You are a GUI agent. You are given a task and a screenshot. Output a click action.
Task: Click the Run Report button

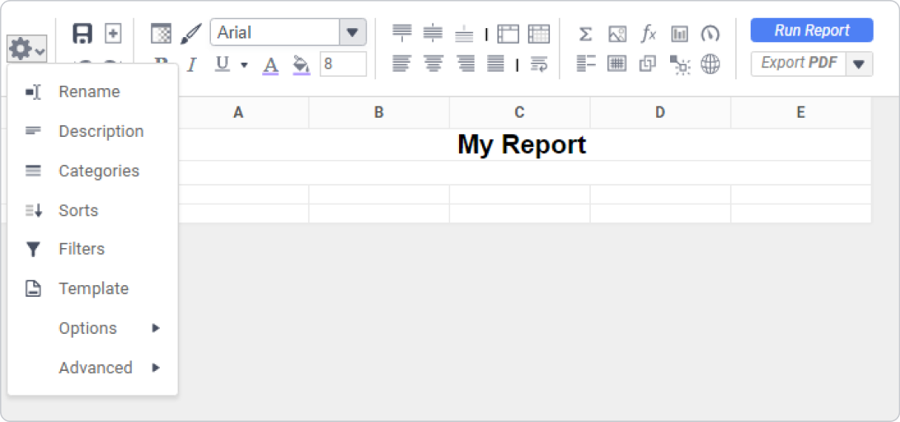[x=811, y=30]
